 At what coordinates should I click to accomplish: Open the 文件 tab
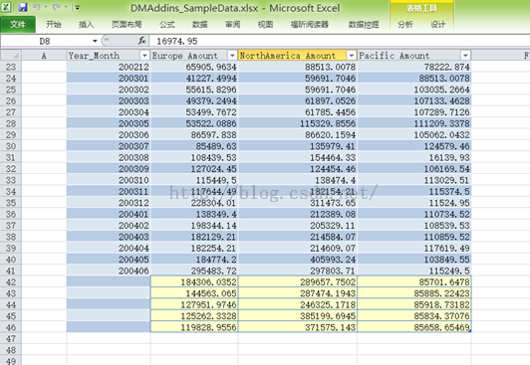point(18,24)
